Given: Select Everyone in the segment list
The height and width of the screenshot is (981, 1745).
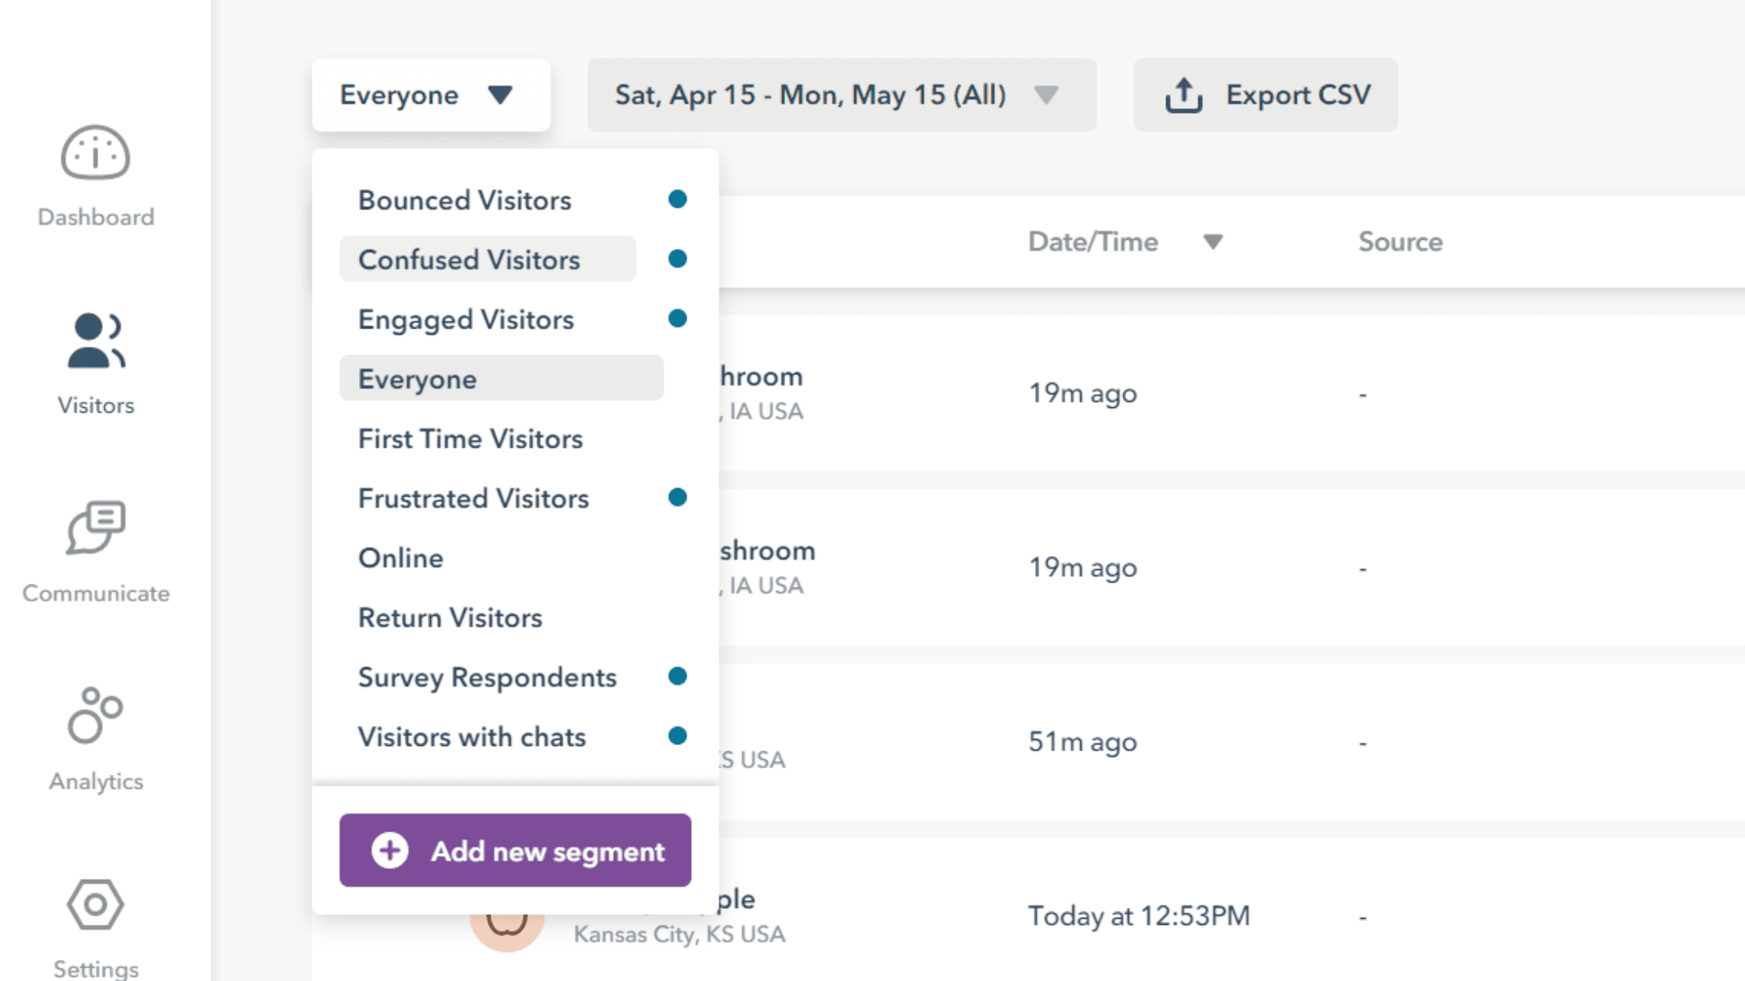Looking at the screenshot, I should coord(502,378).
